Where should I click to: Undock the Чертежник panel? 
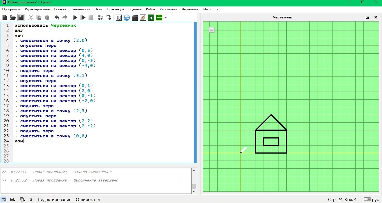[367, 17]
